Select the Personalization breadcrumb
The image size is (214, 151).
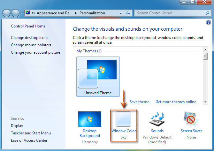click(x=92, y=13)
